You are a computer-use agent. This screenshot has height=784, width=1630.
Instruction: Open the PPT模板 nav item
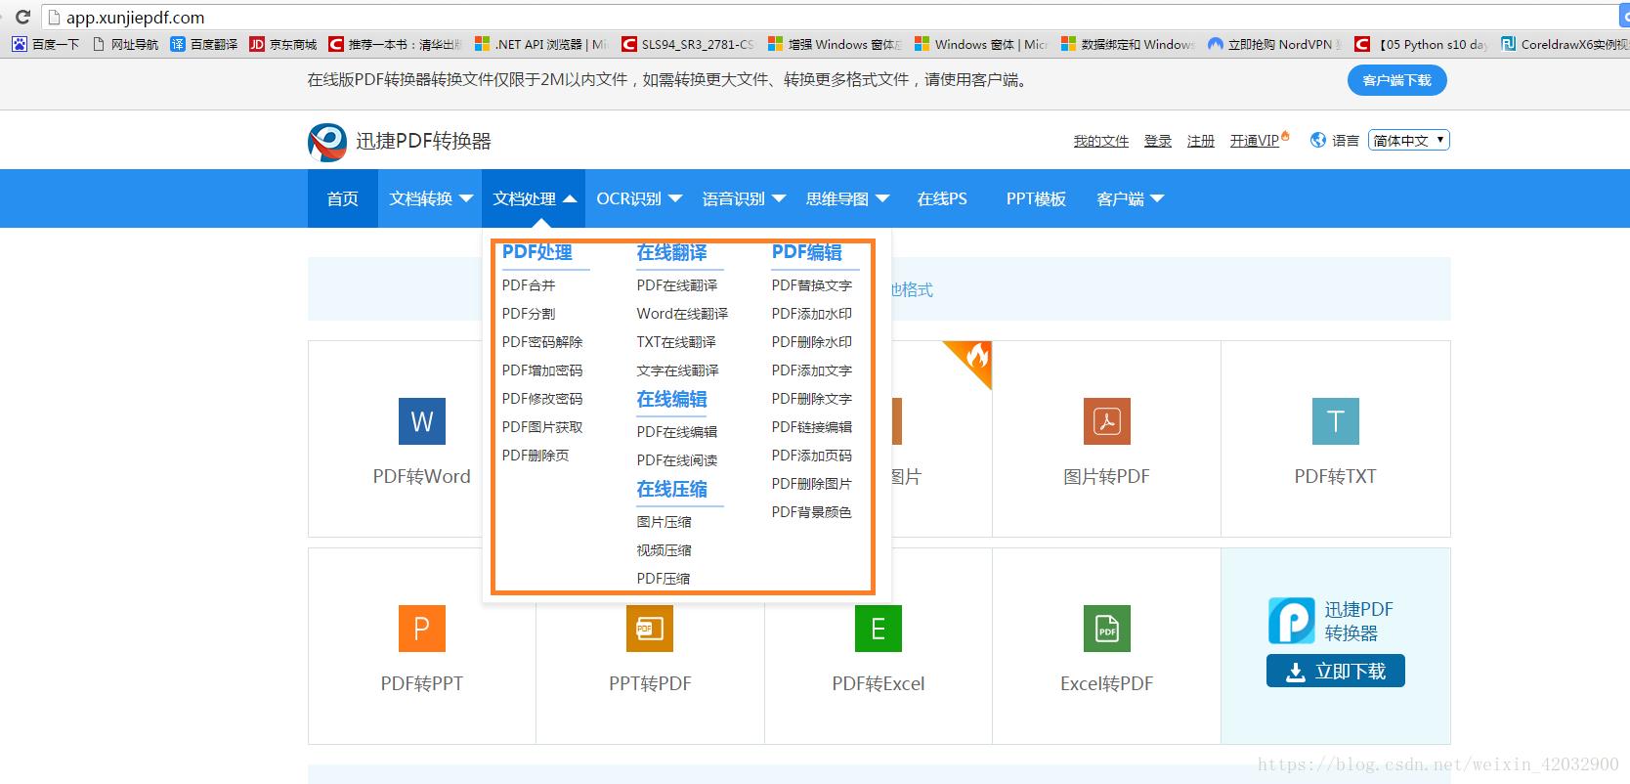[x=1036, y=198]
